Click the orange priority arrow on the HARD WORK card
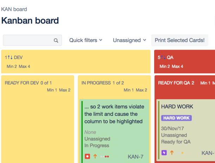This screenshot has height=163, width=215. [x=172, y=153]
